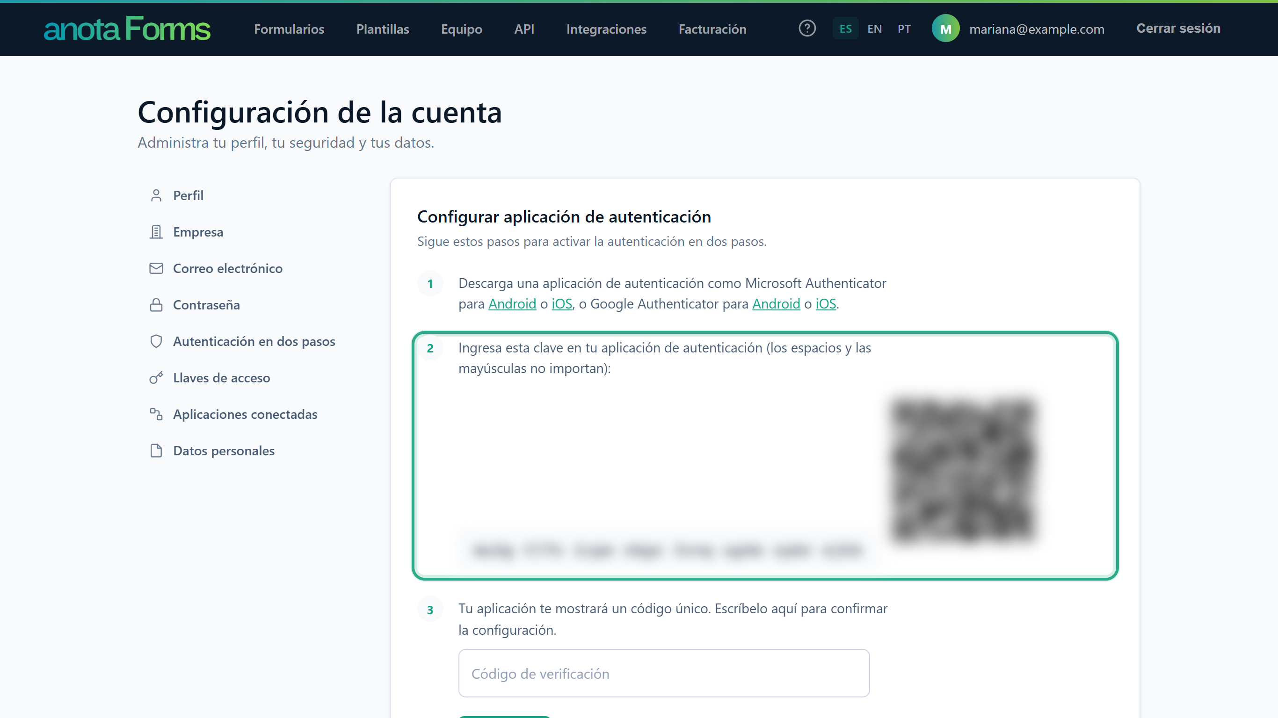Open the mariana@example.com account link
This screenshot has width=1278, height=718.
[1037, 29]
